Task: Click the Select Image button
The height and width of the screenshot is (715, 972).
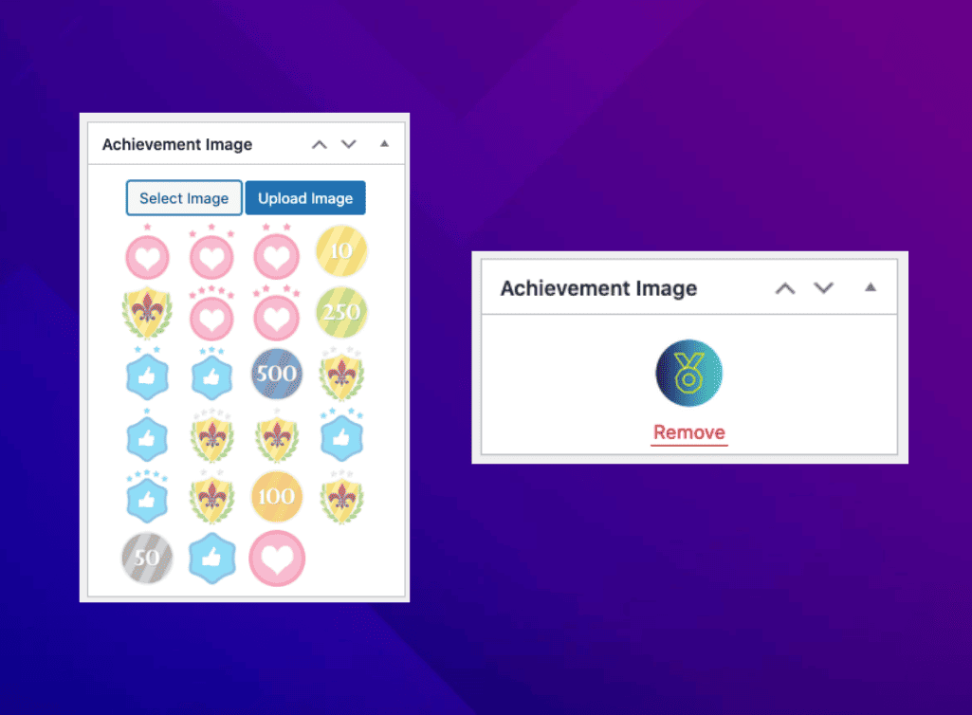Action: [184, 198]
